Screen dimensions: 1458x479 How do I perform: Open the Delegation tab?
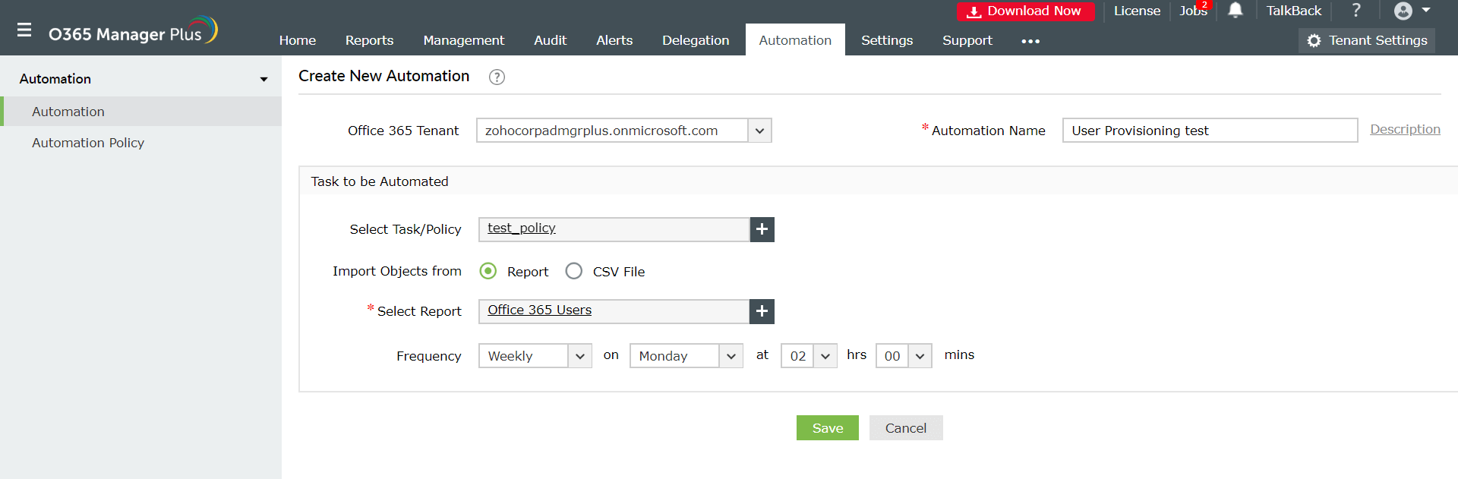coord(696,40)
